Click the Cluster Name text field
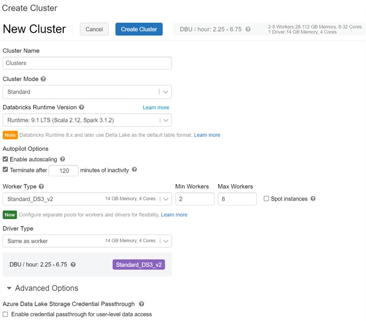The height and width of the screenshot is (321, 366). (87, 63)
